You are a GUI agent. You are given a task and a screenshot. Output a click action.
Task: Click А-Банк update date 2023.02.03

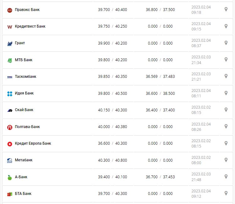click(201, 174)
